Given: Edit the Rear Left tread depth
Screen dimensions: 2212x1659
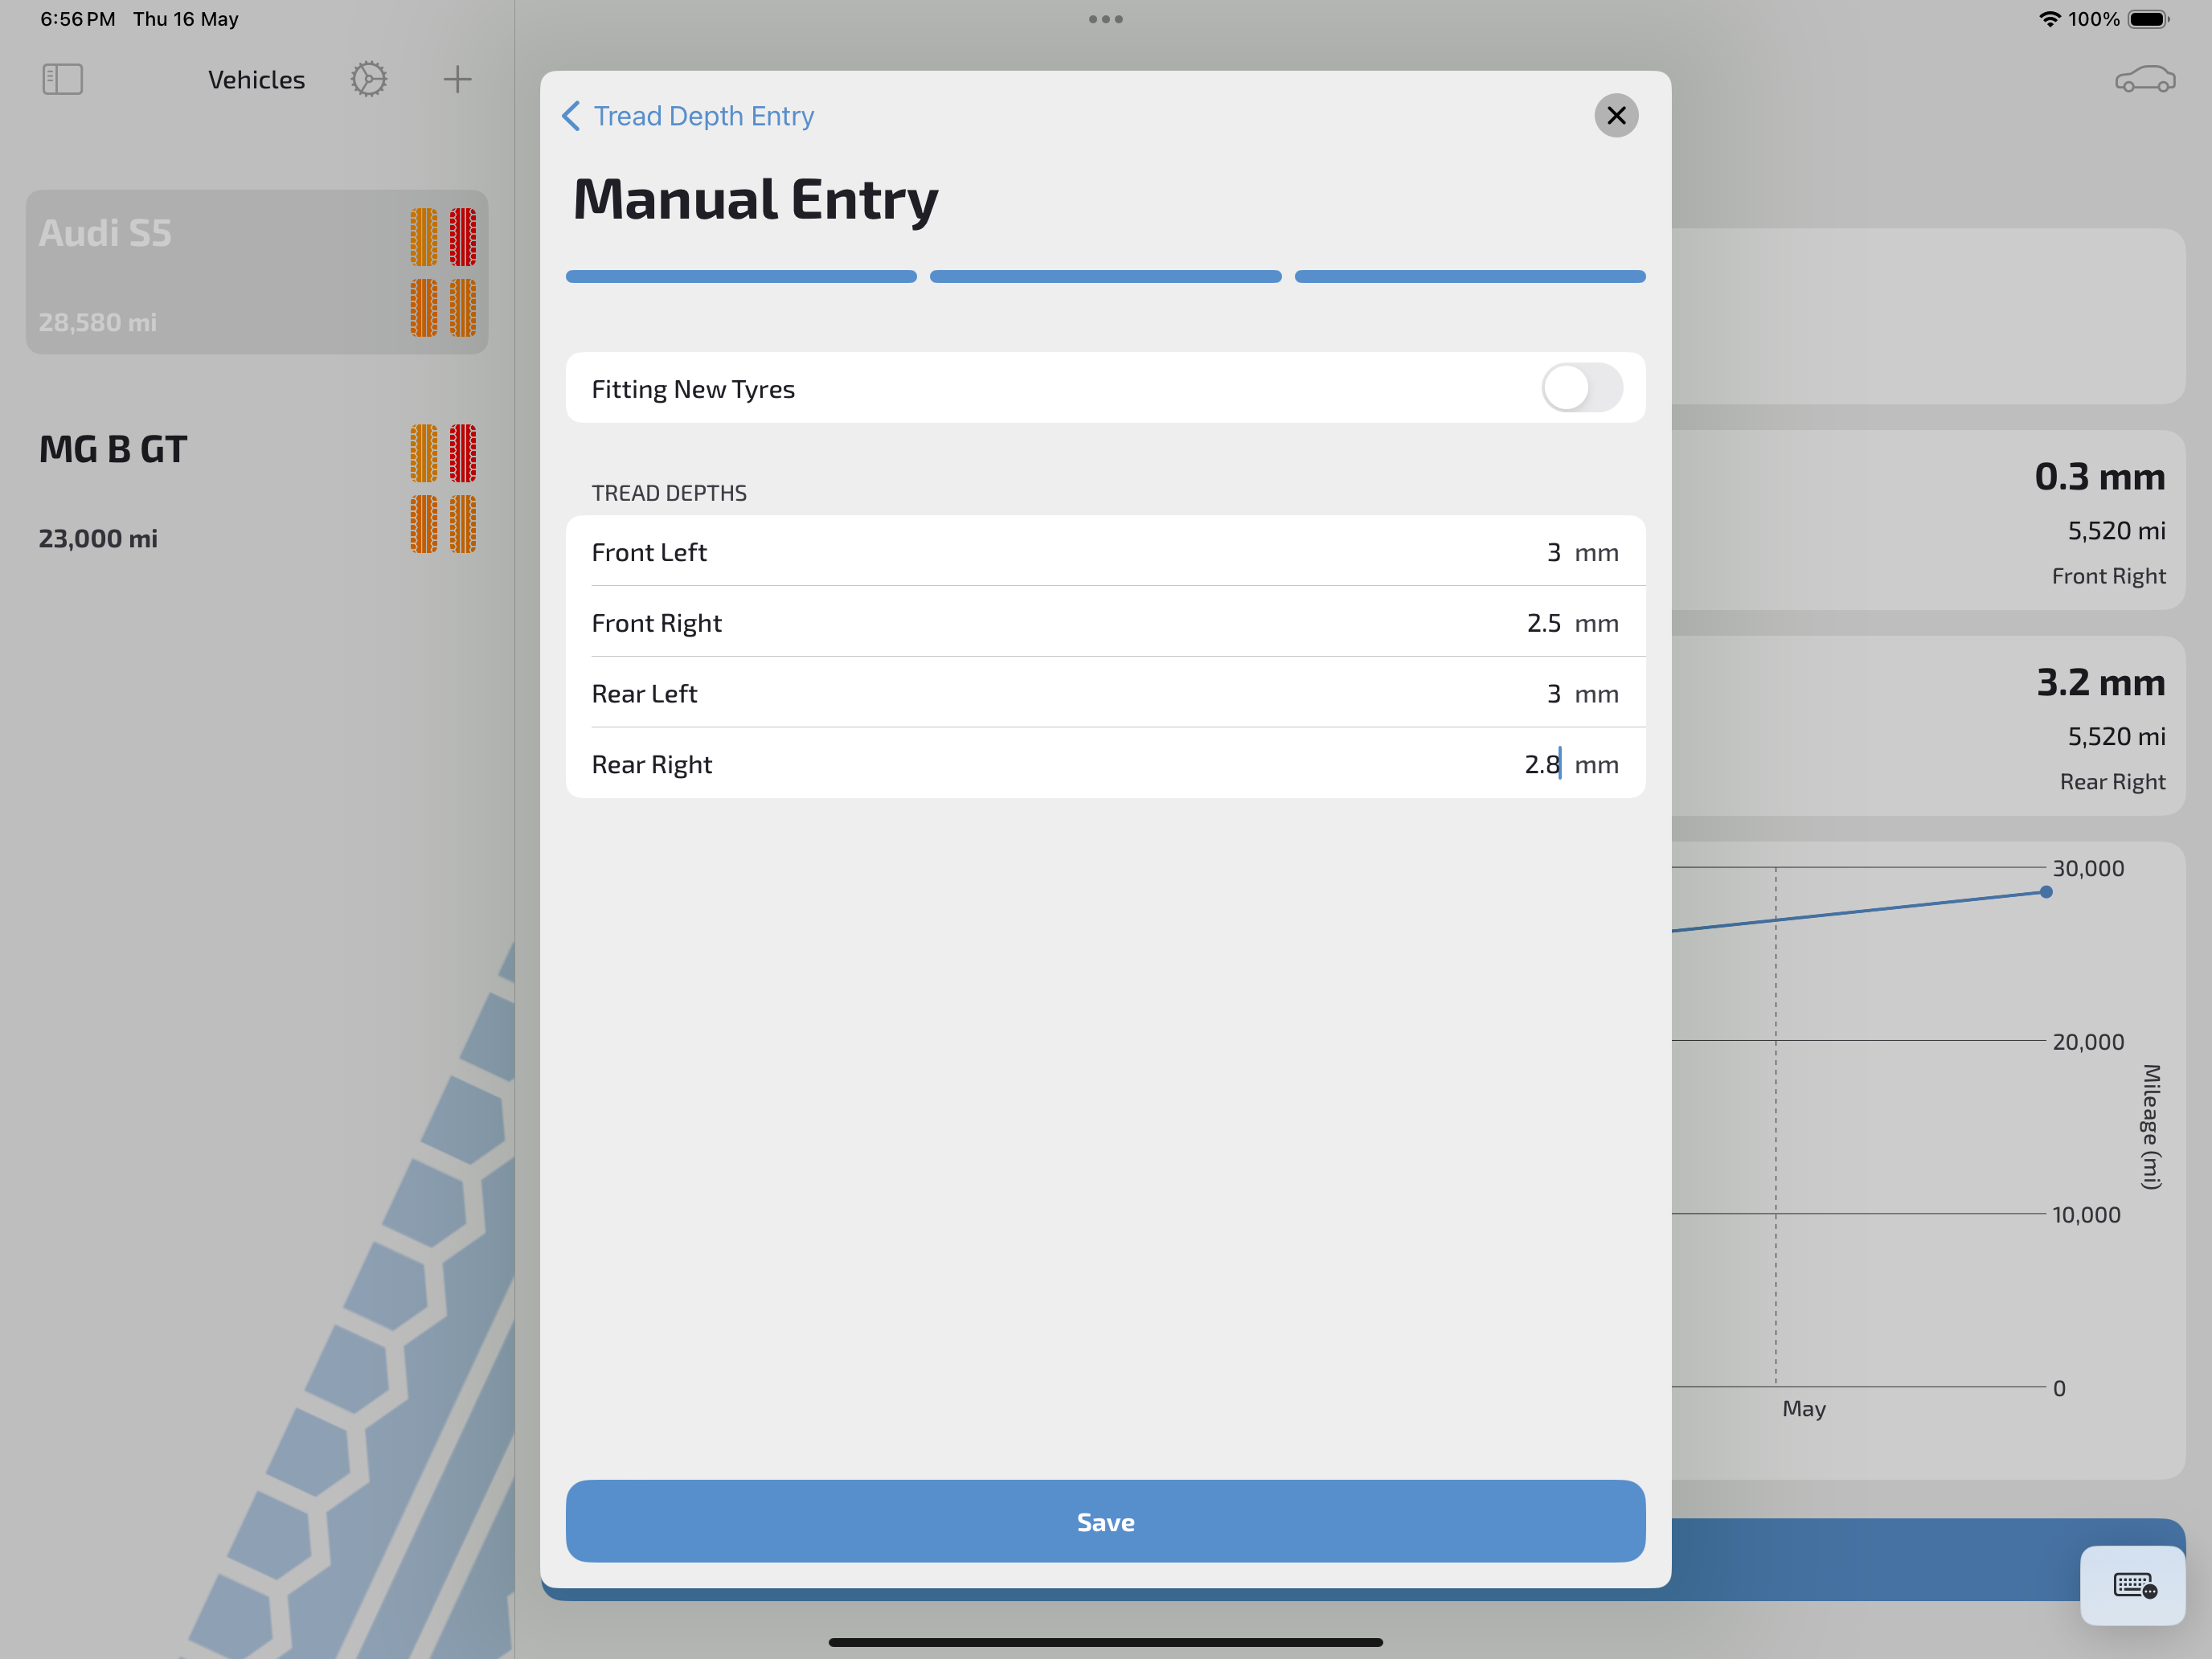Looking at the screenshot, I should pos(1105,692).
